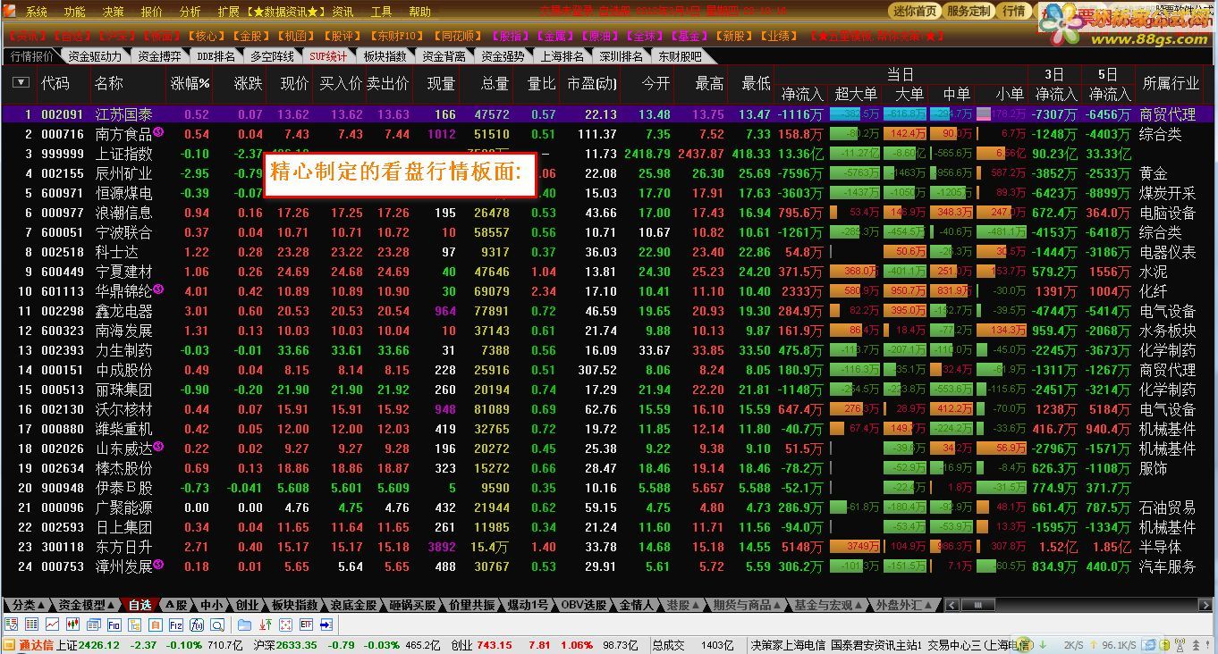Viewport: 1218px width, 654px height.
Task: Click the multi-window report icon
Action: pyautogui.click(x=94, y=625)
